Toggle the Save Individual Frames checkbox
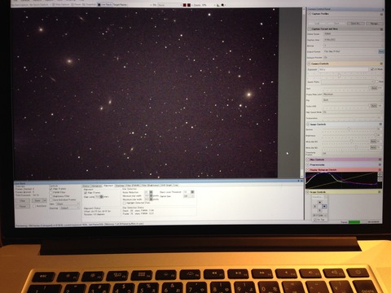The image size is (391, 293). click(51, 200)
